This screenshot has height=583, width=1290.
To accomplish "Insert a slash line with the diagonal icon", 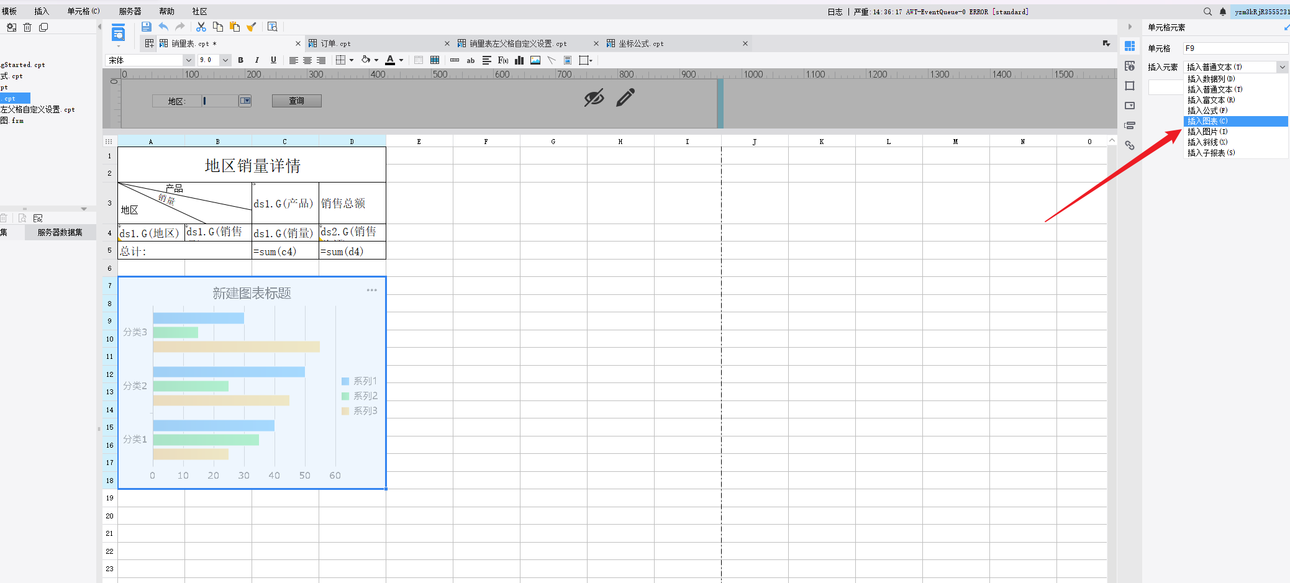I will [552, 60].
